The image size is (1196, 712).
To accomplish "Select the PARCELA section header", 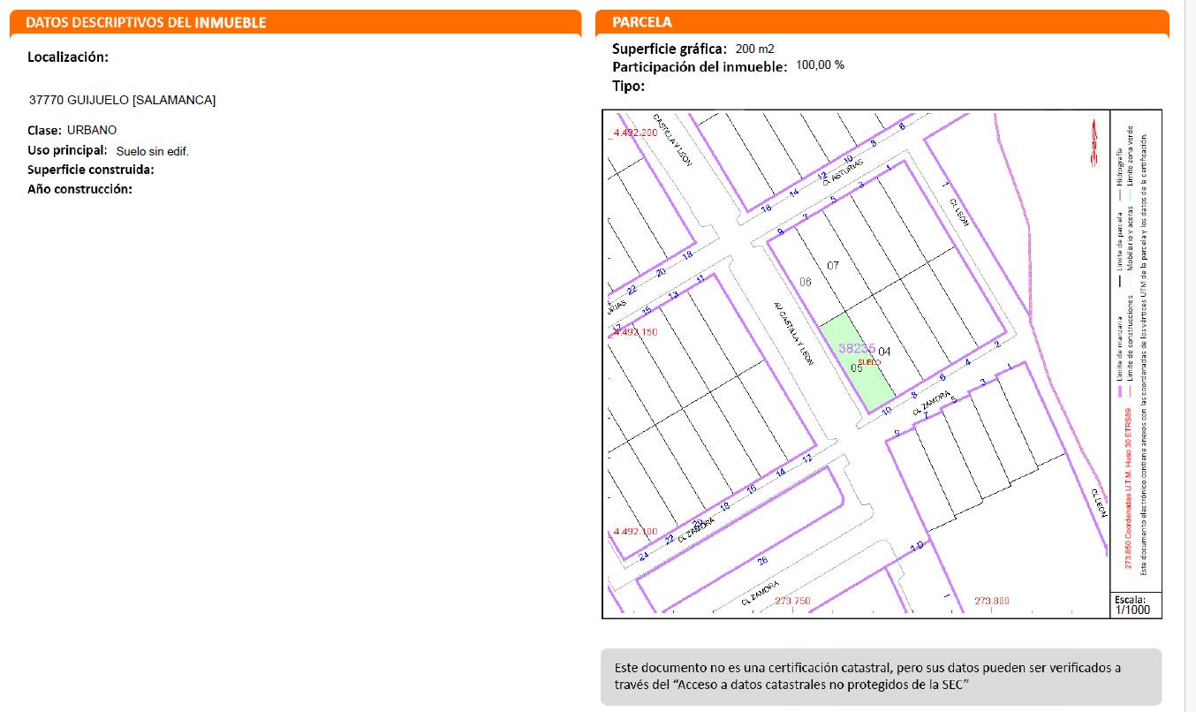I will (642, 22).
